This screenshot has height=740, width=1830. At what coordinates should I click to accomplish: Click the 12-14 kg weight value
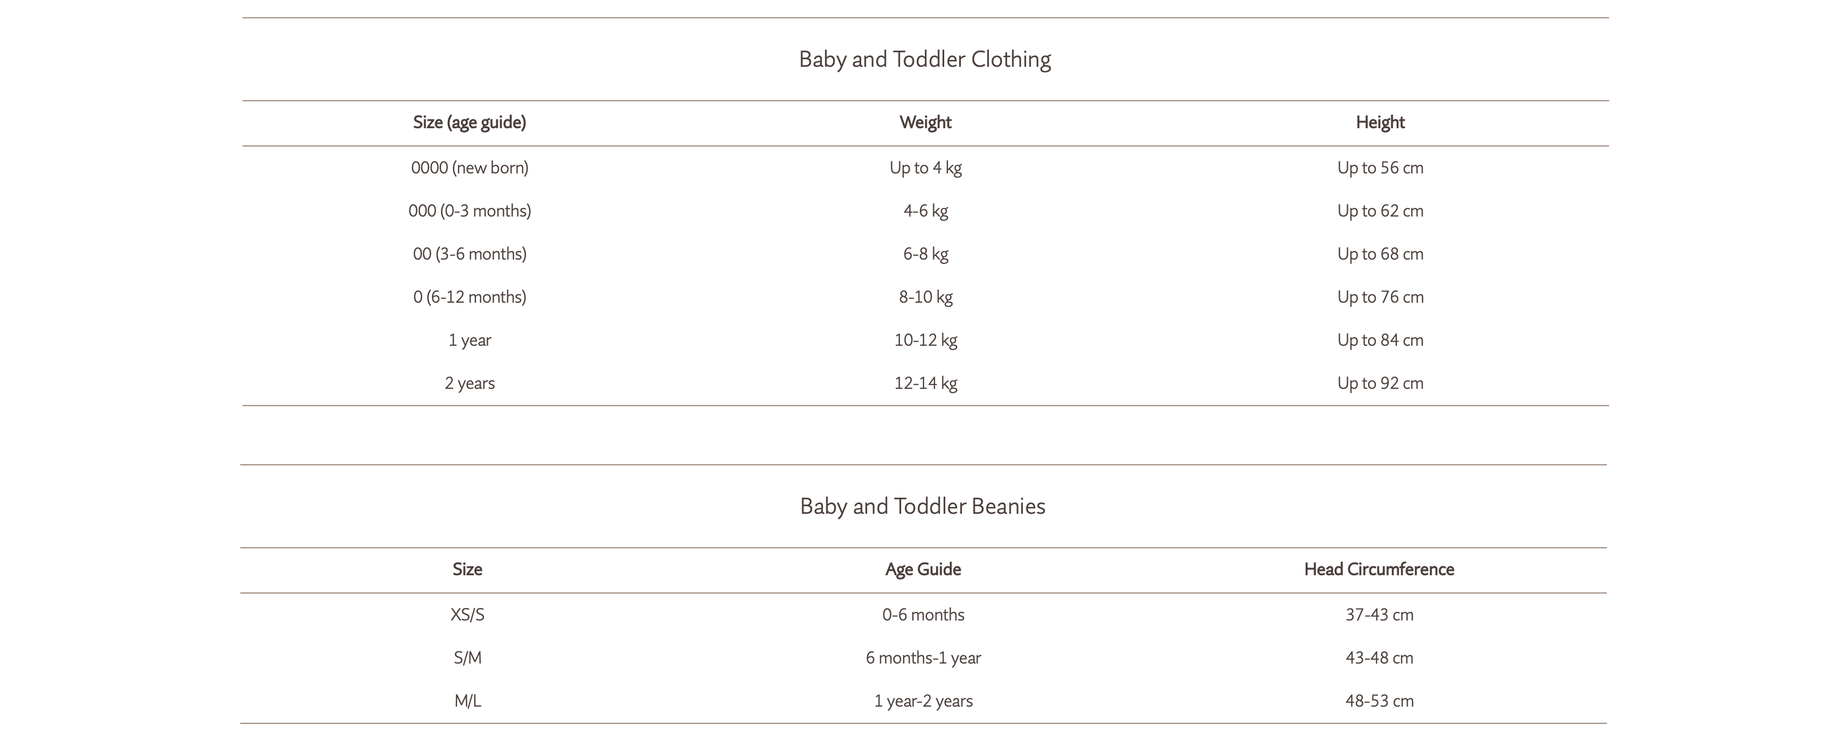(925, 383)
